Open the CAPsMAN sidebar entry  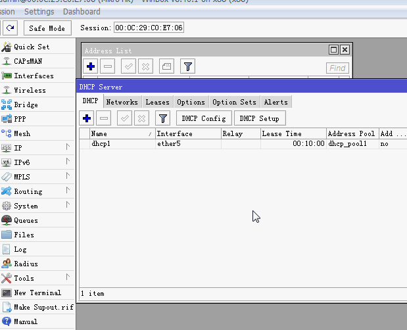point(30,61)
